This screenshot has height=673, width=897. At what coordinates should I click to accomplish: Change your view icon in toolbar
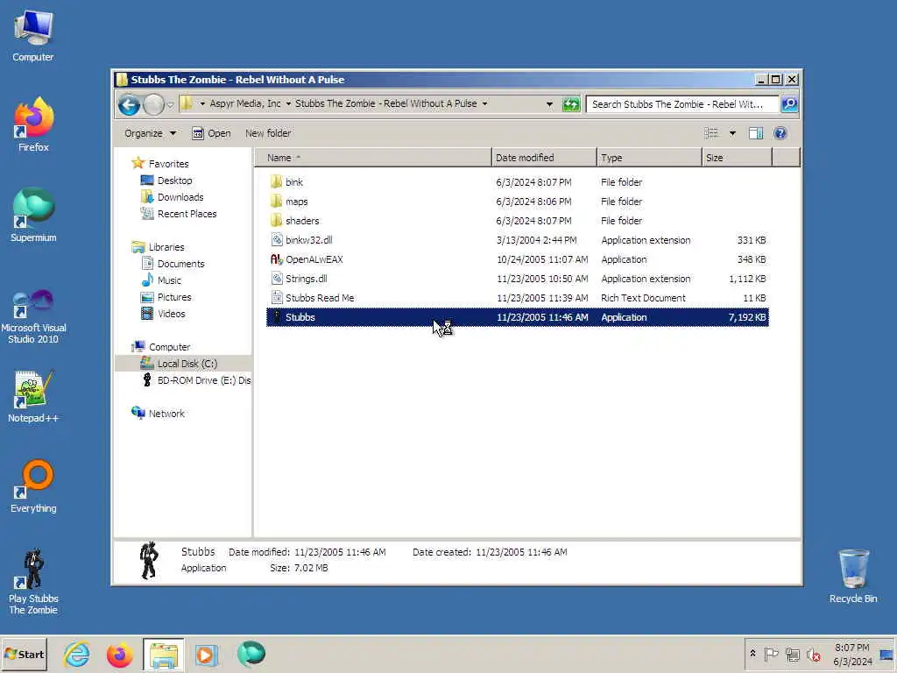[x=711, y=133]
